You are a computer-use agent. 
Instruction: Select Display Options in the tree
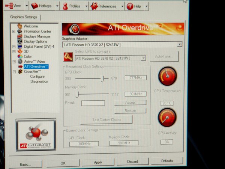point(35,41)
